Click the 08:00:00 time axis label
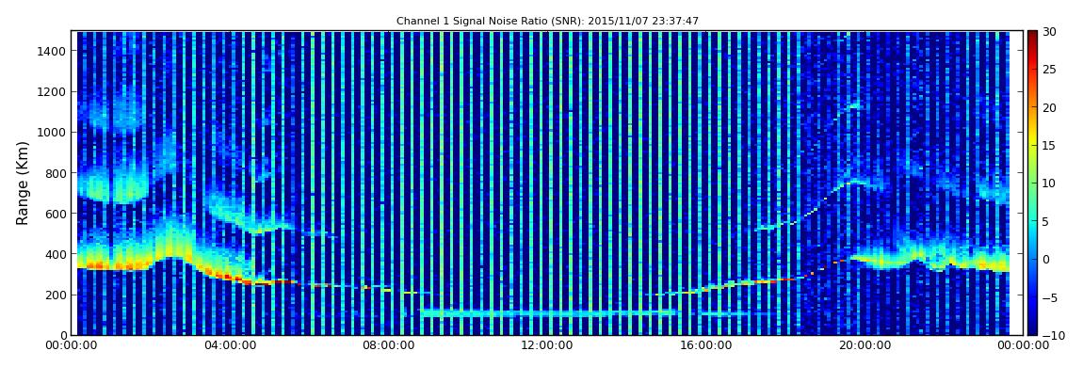Image resolution: width=1083 pixels, height=383 pixels. click(387, 345)
